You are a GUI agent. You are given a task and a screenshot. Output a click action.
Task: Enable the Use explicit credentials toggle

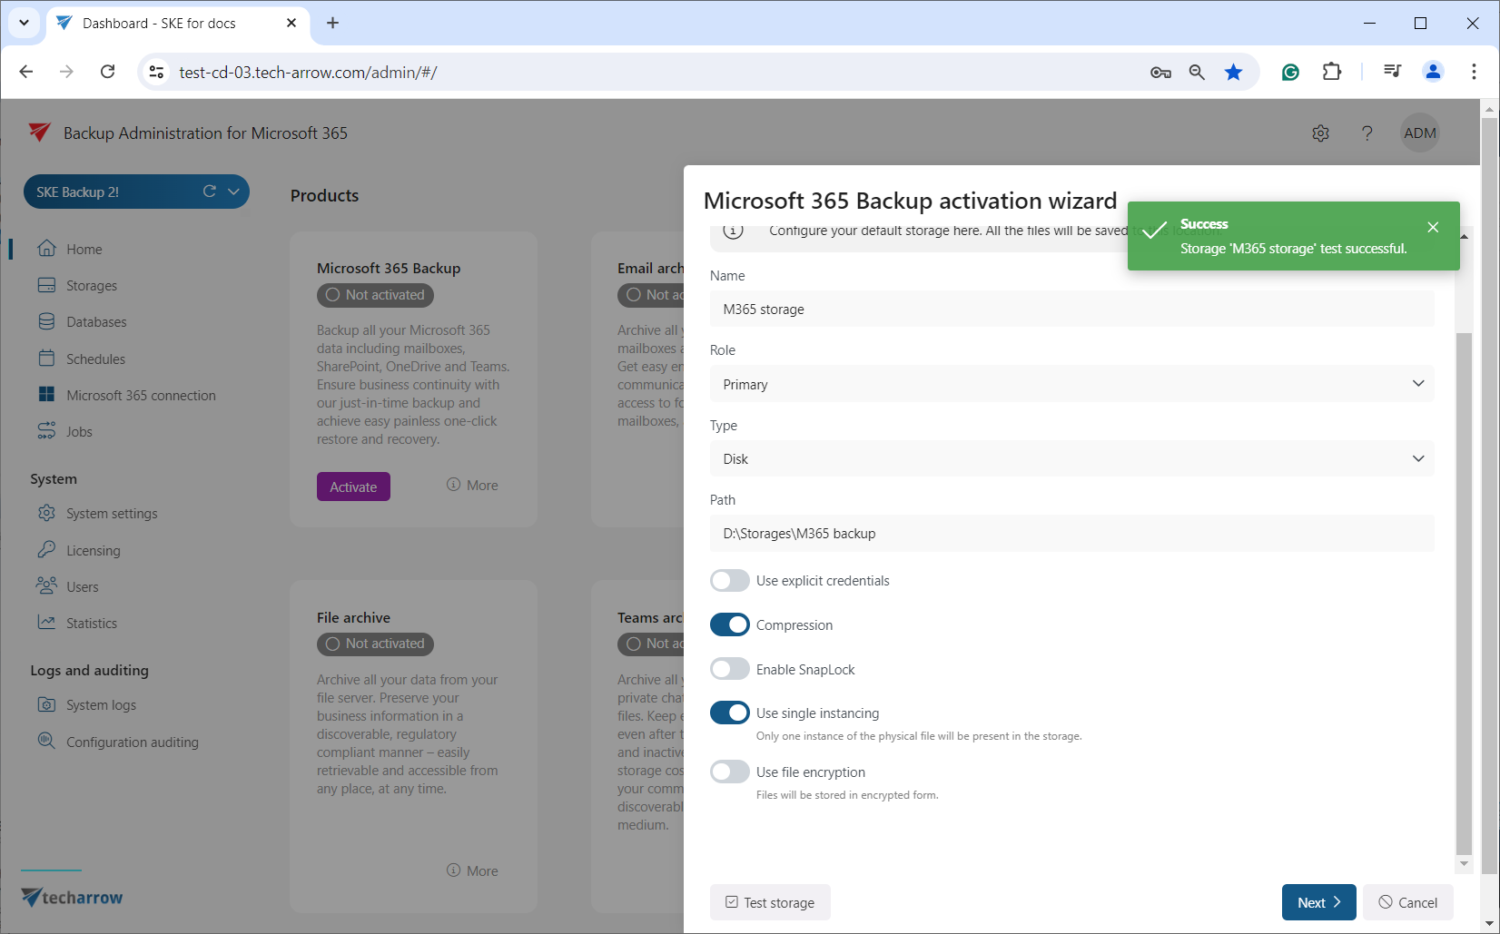click(729, 581)
